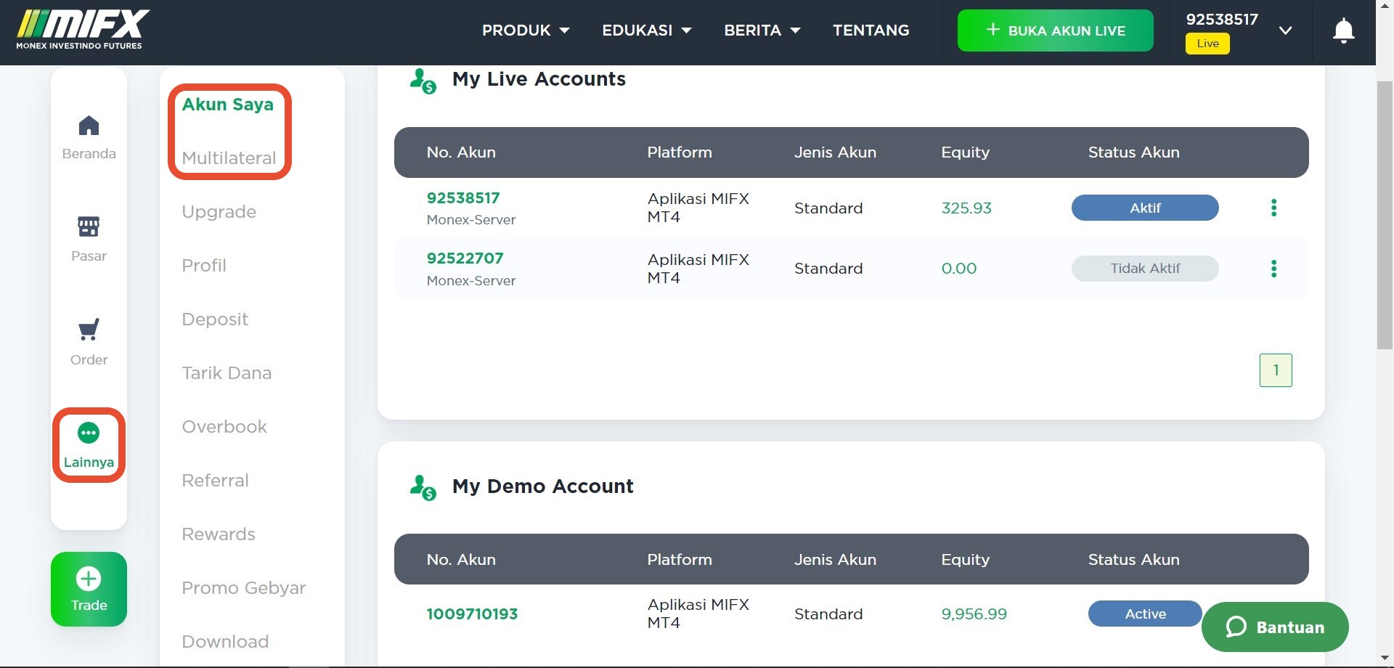Tap the green Trade plus button
Screen dimensions: 1394x668
point(89,589)
